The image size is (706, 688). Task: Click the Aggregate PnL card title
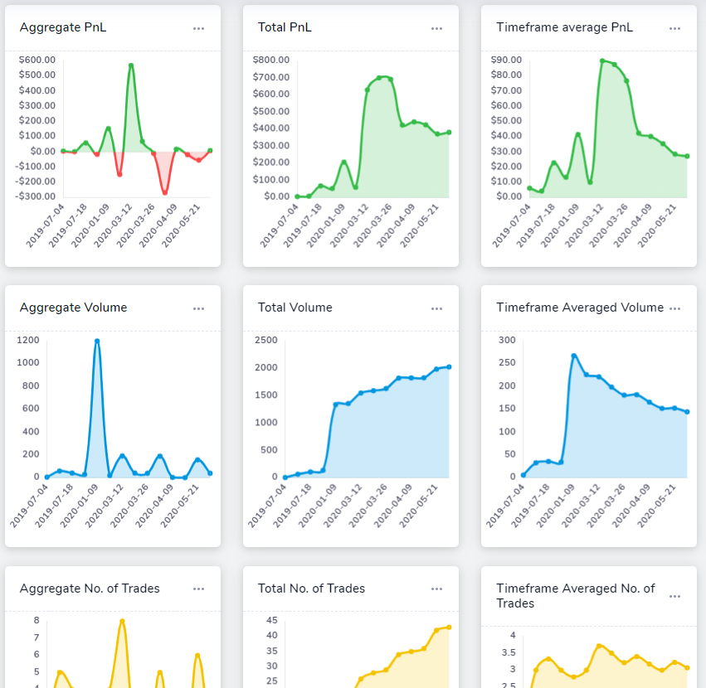pos(63,27)
